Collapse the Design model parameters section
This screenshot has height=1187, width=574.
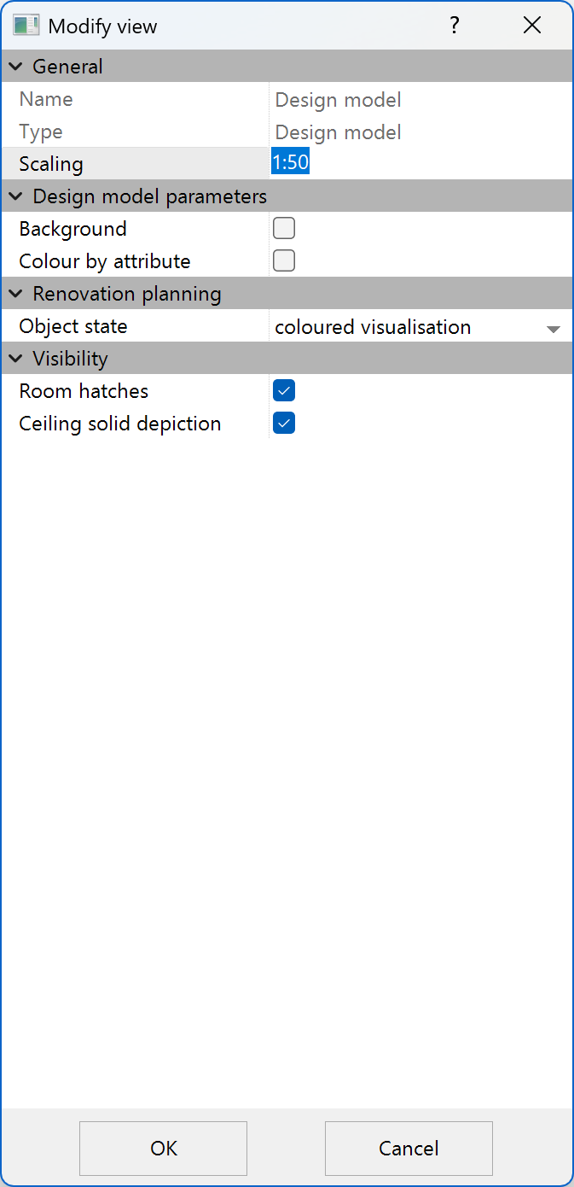click(x=14, y=196)
